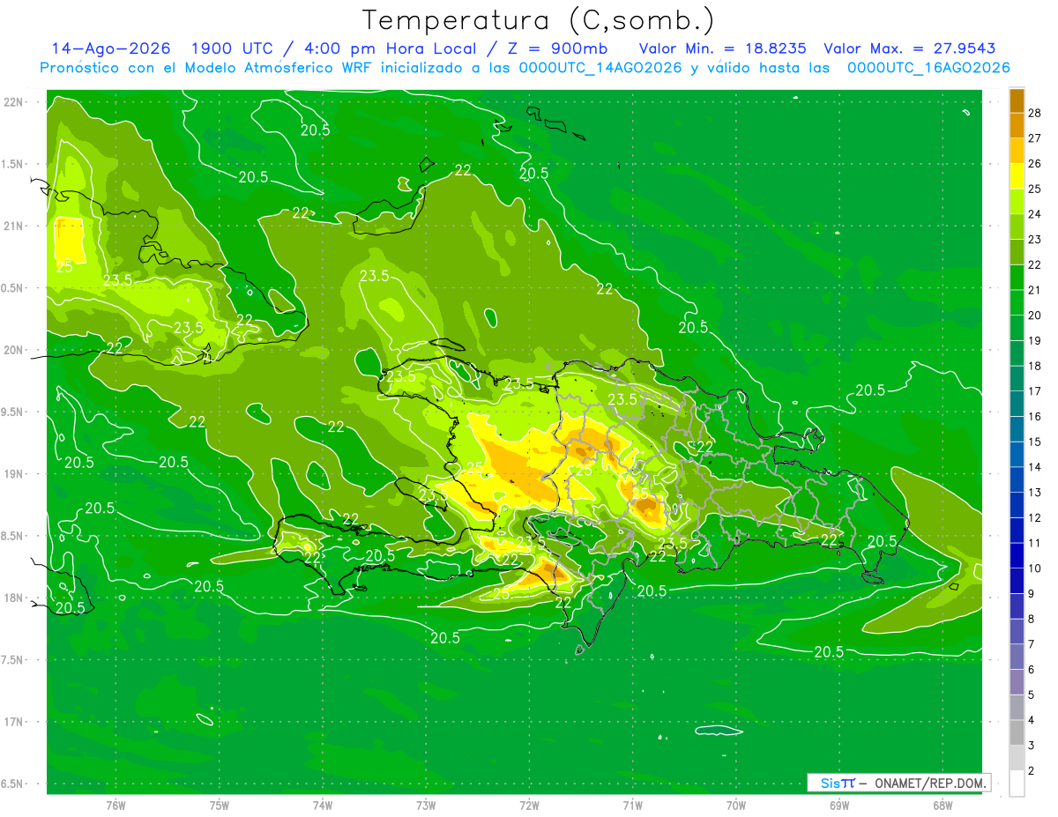This screenshot has width=1058, height=817.
Task: Click the 76W longitude axis label
Action: 115,805
